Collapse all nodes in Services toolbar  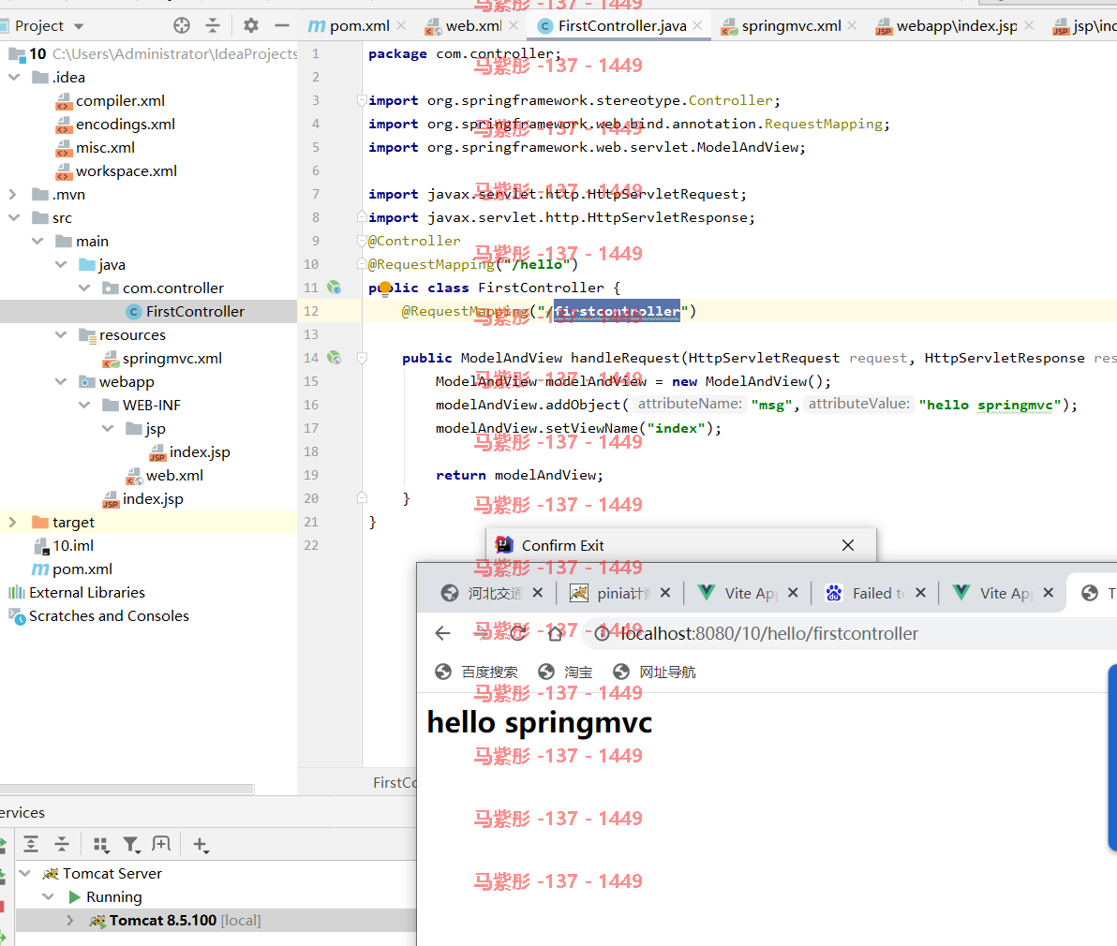pyautogui.click(x=62, y=845)
